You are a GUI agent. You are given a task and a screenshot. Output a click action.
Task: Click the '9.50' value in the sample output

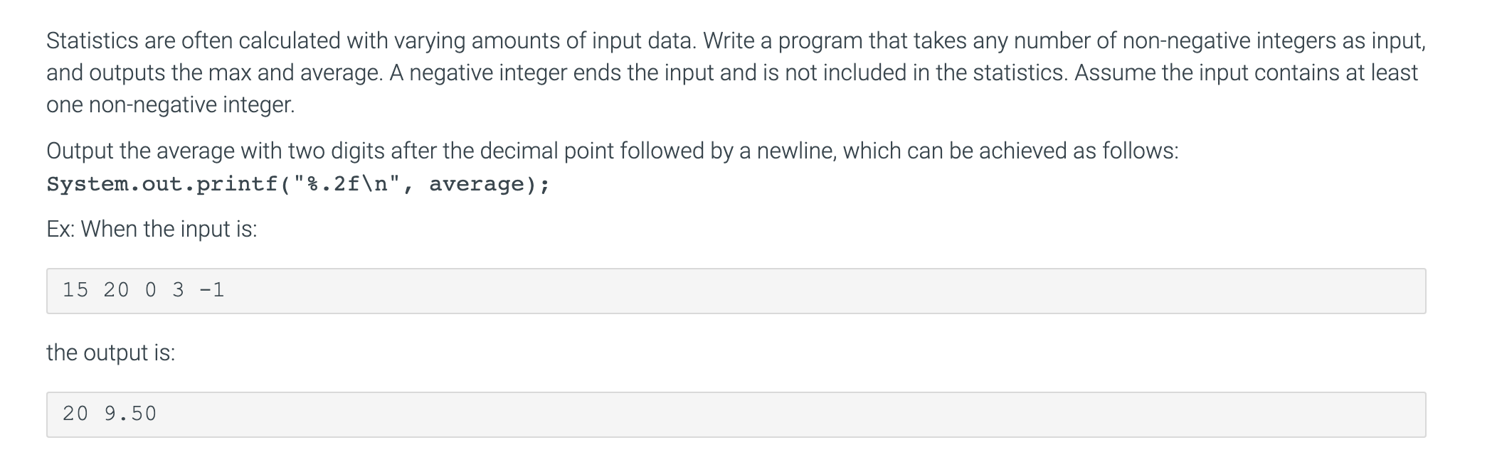(130, 414)
